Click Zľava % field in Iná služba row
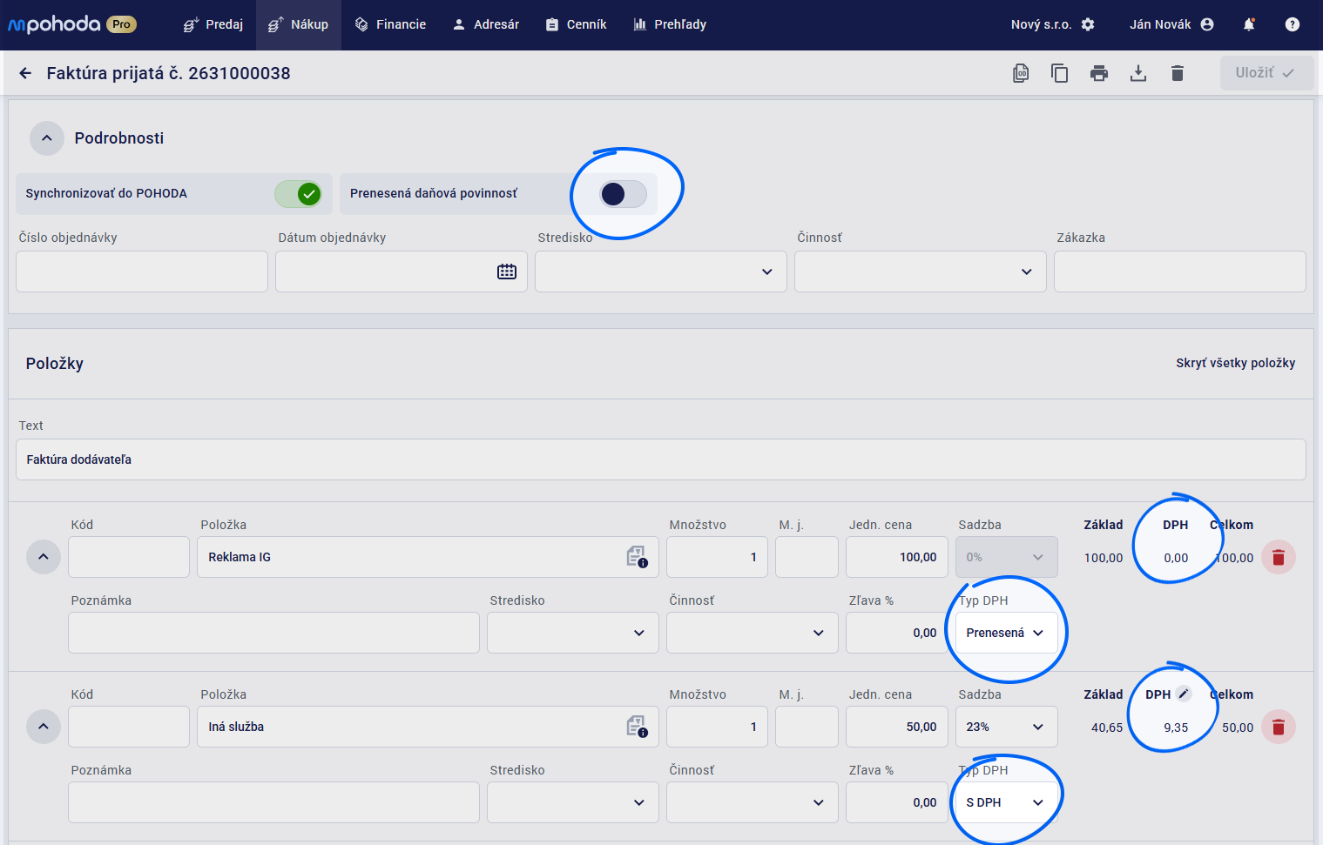 (896, 802)
